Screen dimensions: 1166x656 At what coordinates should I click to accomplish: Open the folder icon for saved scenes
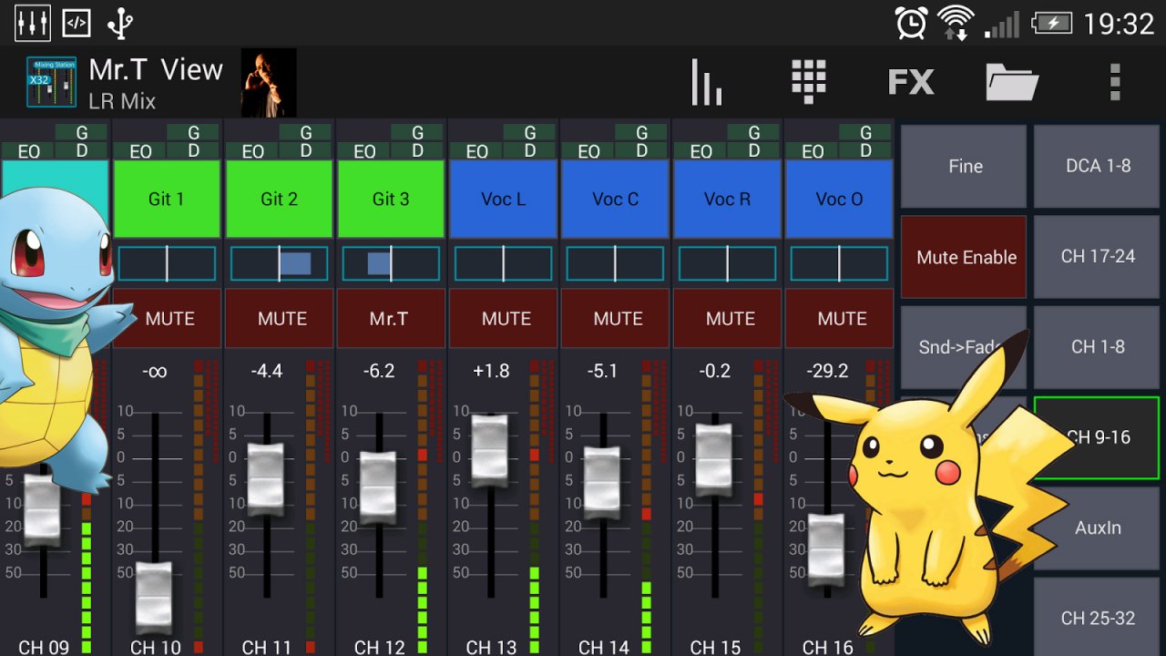click(x=1012, y=83)
